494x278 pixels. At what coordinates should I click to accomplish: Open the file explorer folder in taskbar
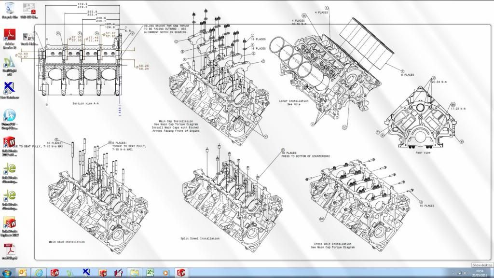(x=134, y=273)
